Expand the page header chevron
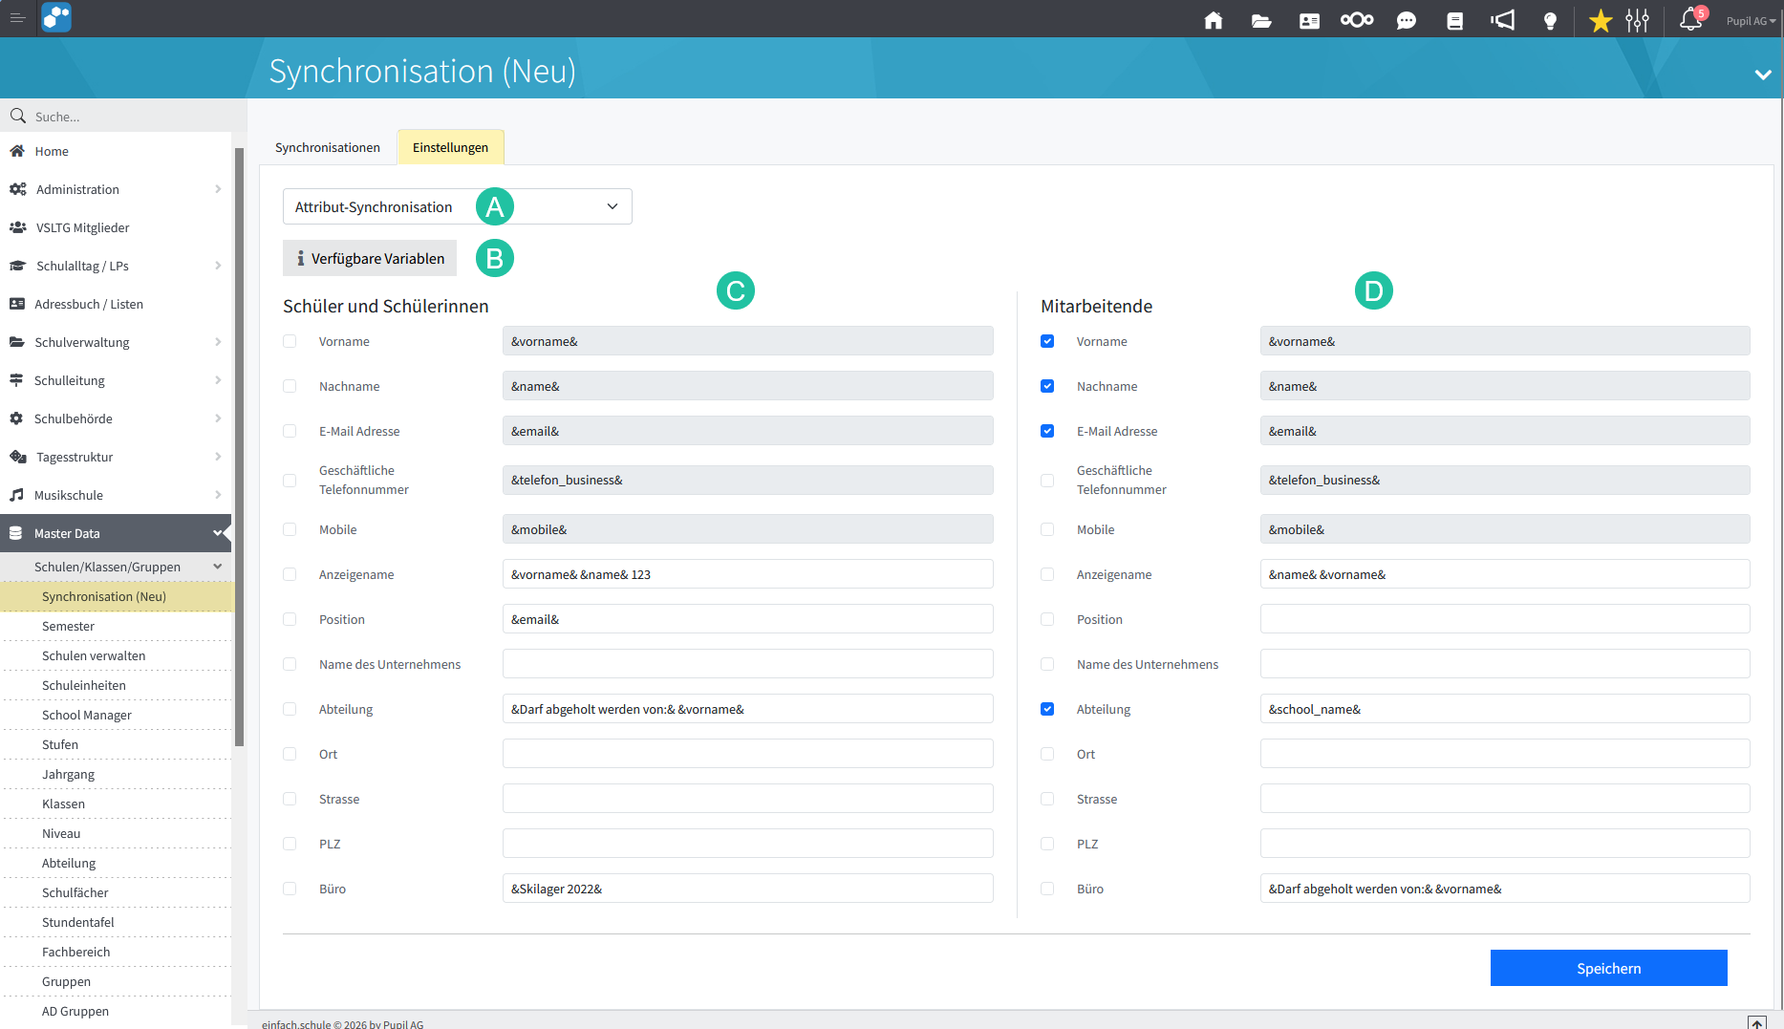 1763,74
